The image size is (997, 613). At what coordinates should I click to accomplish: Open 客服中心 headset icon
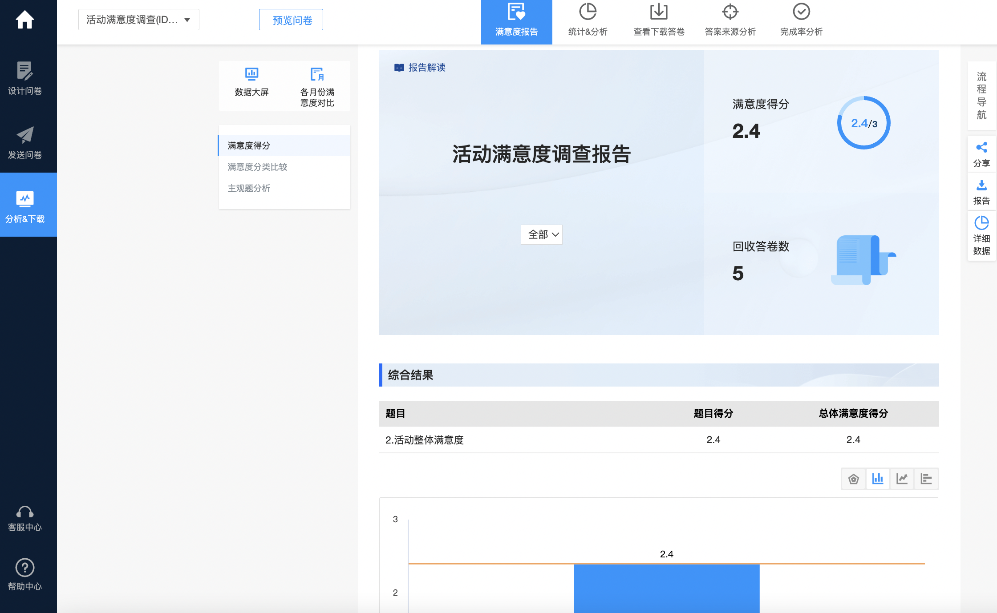25,519
